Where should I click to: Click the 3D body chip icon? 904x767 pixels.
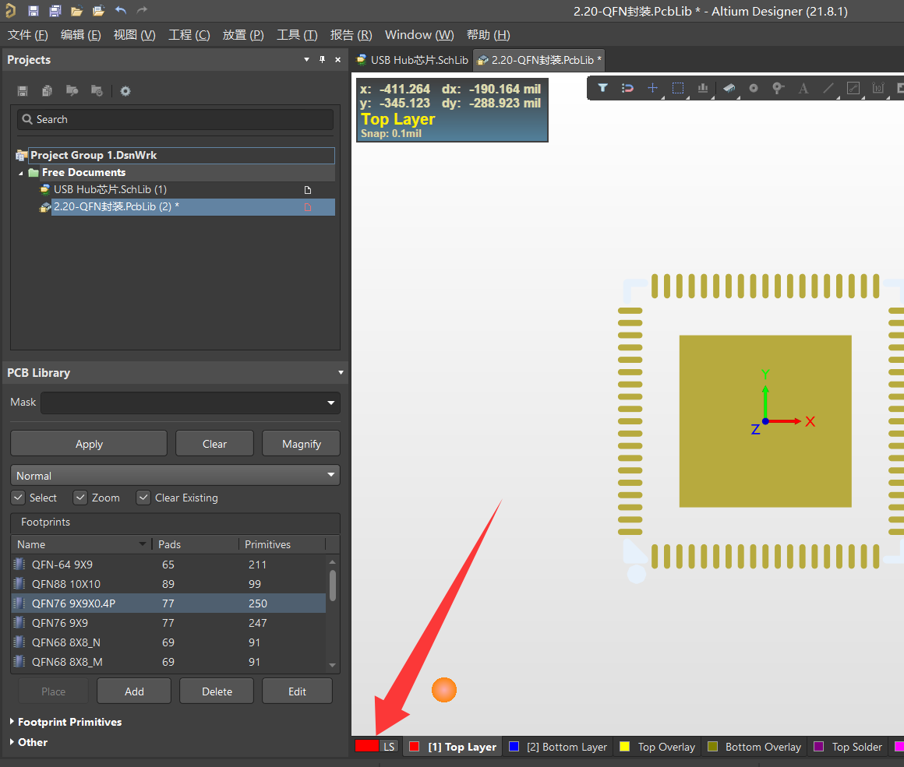coord(729,88)
